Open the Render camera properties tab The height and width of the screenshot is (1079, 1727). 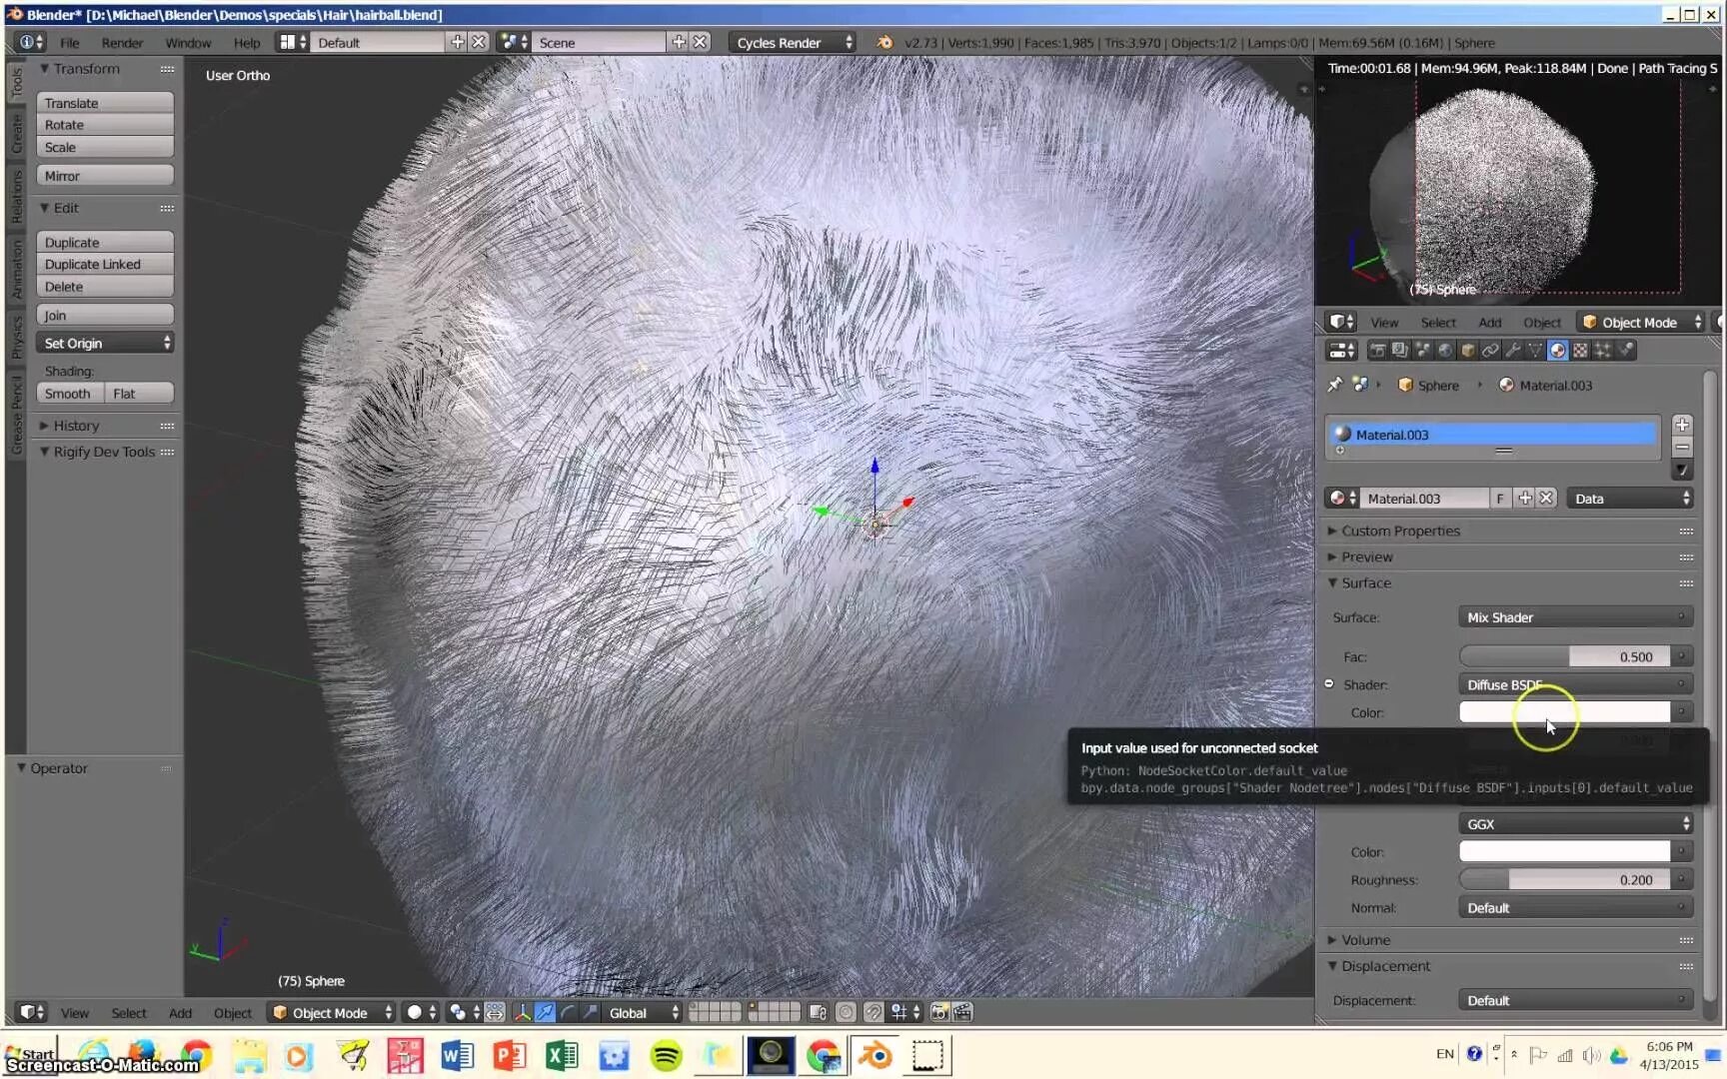click(1377, 351)
